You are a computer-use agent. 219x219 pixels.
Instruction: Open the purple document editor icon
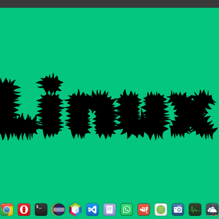(x=109, y=210)
